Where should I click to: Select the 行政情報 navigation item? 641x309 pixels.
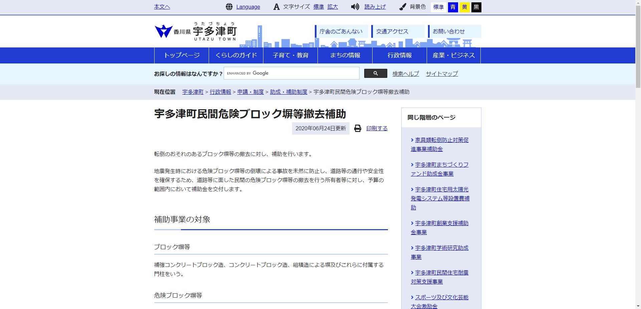point(399,55)
